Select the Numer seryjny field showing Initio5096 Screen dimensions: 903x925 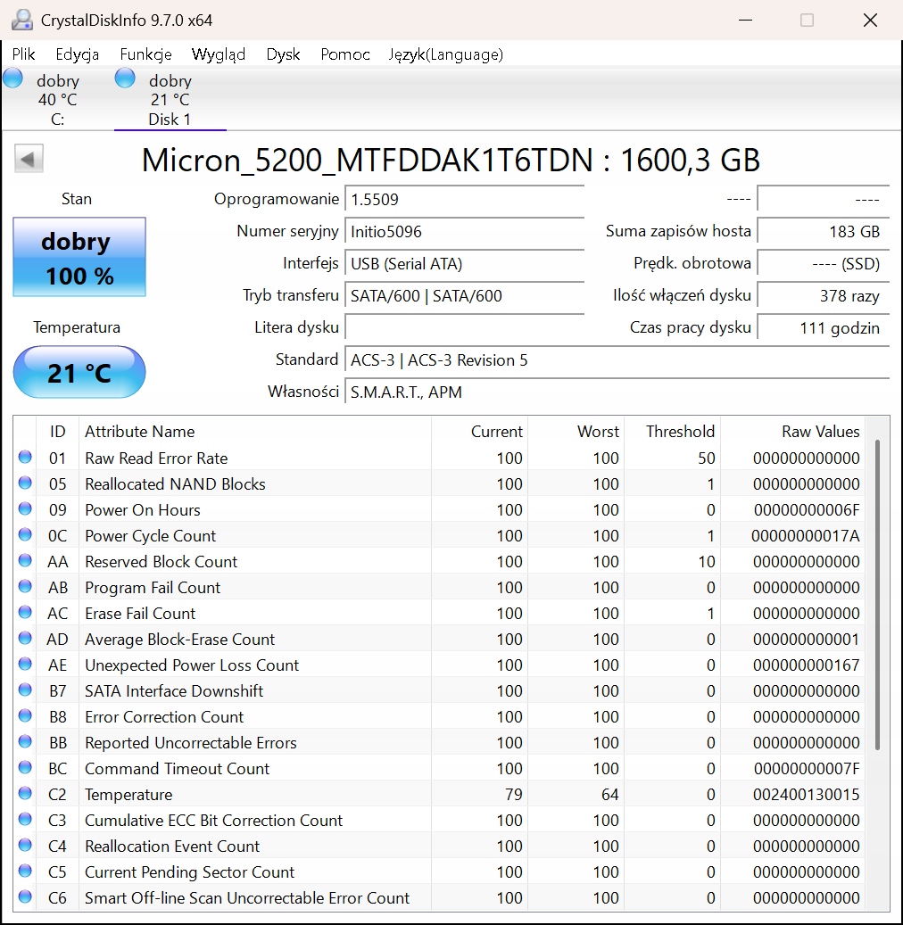tap(464, 231)
